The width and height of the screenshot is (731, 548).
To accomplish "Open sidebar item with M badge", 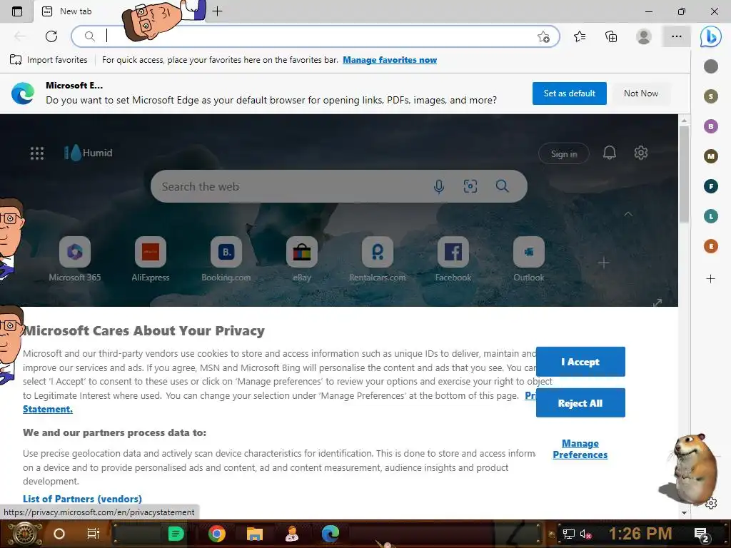I will click(710, 156).
